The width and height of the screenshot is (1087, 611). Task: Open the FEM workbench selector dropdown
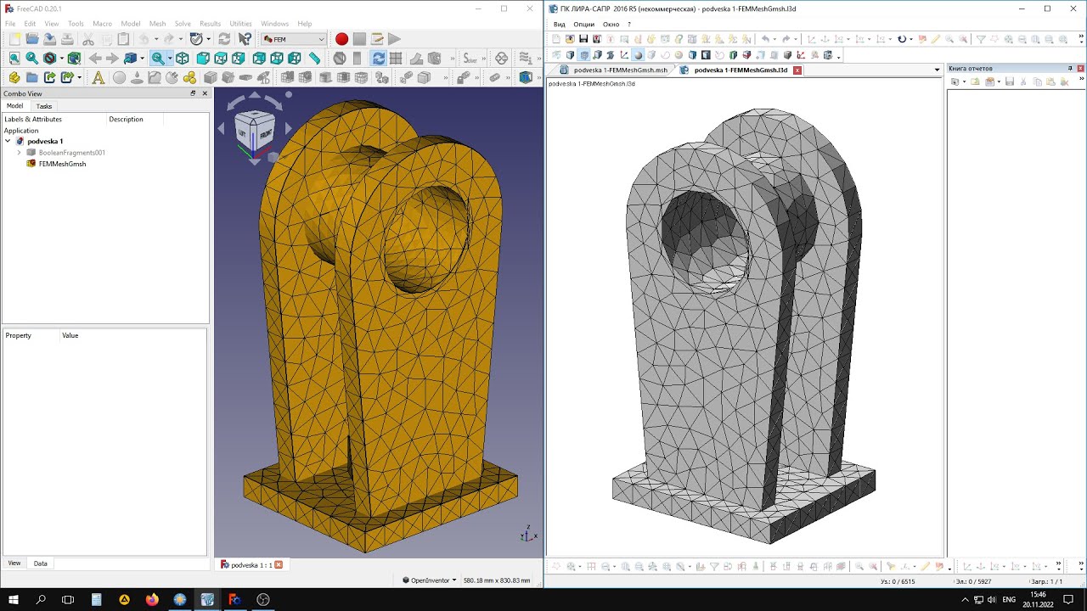(296, 39)
